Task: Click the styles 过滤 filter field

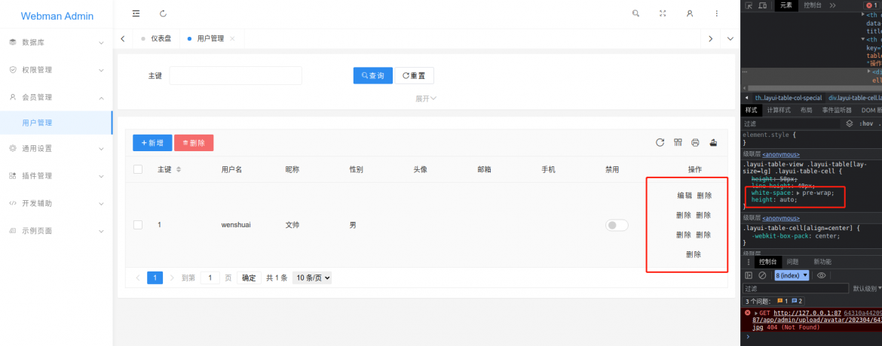Action: (x=792, y=123)
